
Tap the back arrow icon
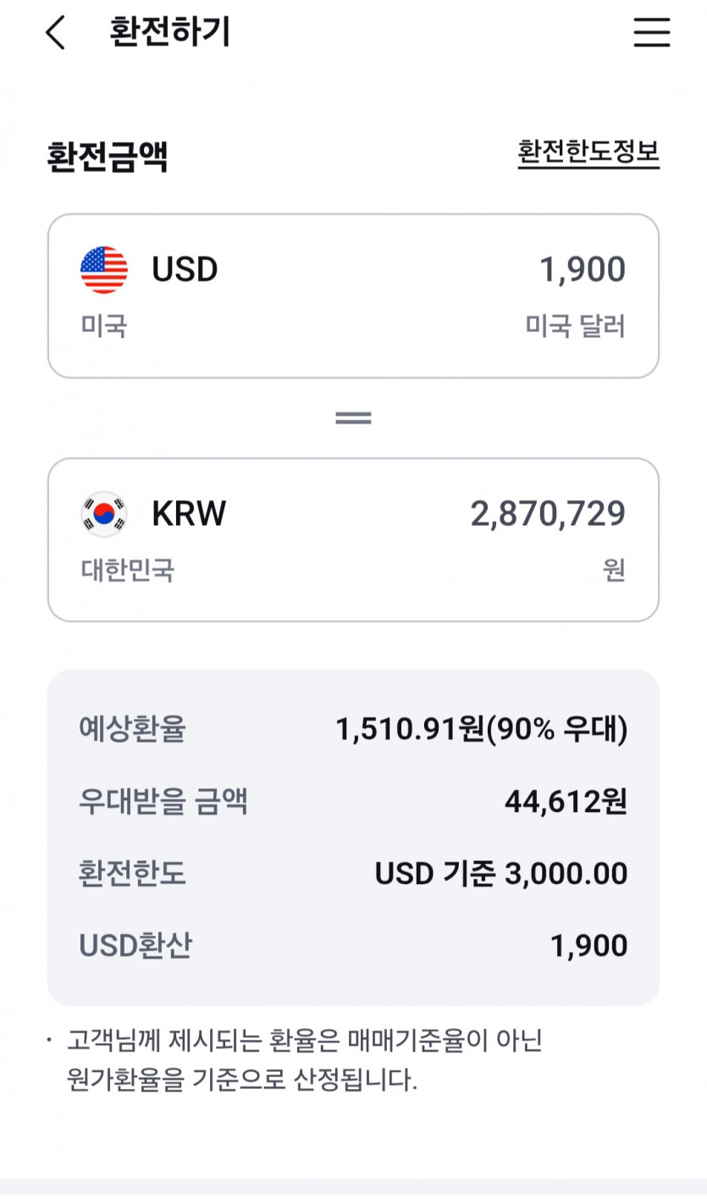pos(55,33)
